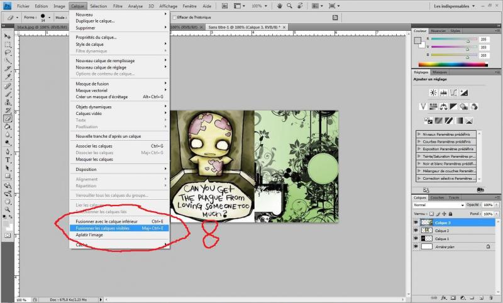Add layer style fx icon
This screenshot has width=503, height=303.
pos(443,298)
